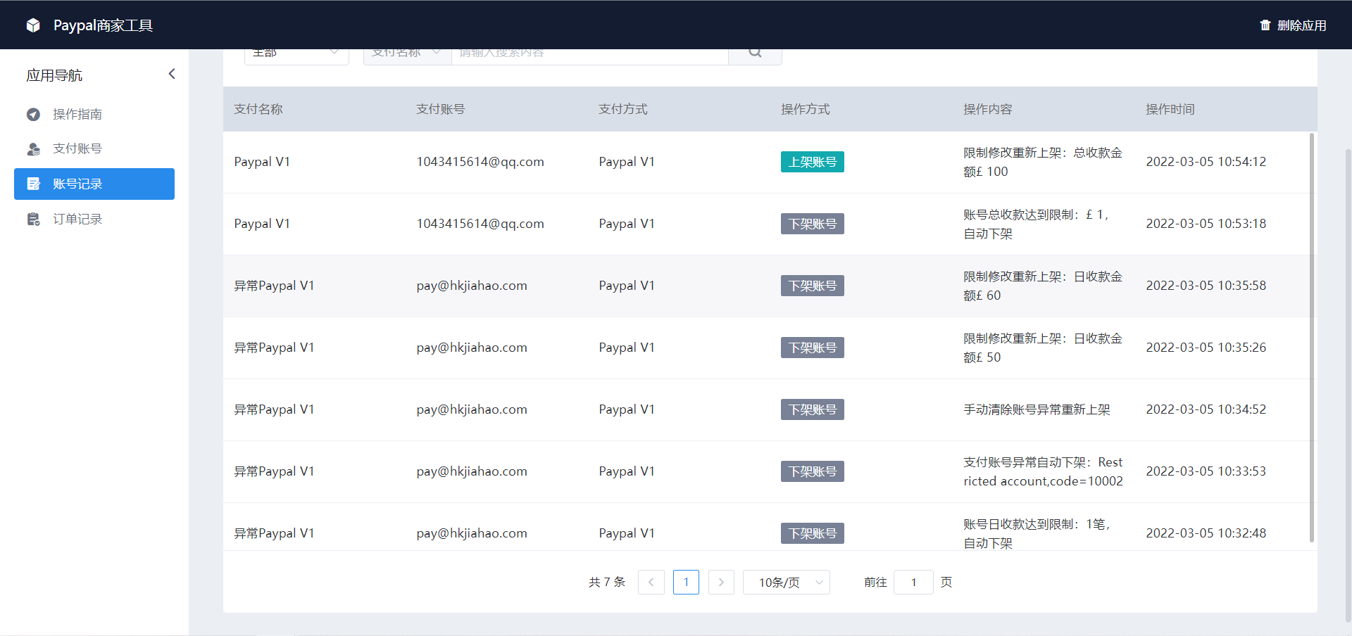1352x636 pixels.
Task: Click pay@hkjiahao.com in the 10:34:52 row
Action: click(472, 409)
